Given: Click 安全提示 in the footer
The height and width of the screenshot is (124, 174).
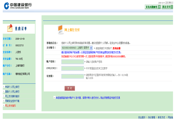Looking at the screenshot, I should tap(142, 117).
